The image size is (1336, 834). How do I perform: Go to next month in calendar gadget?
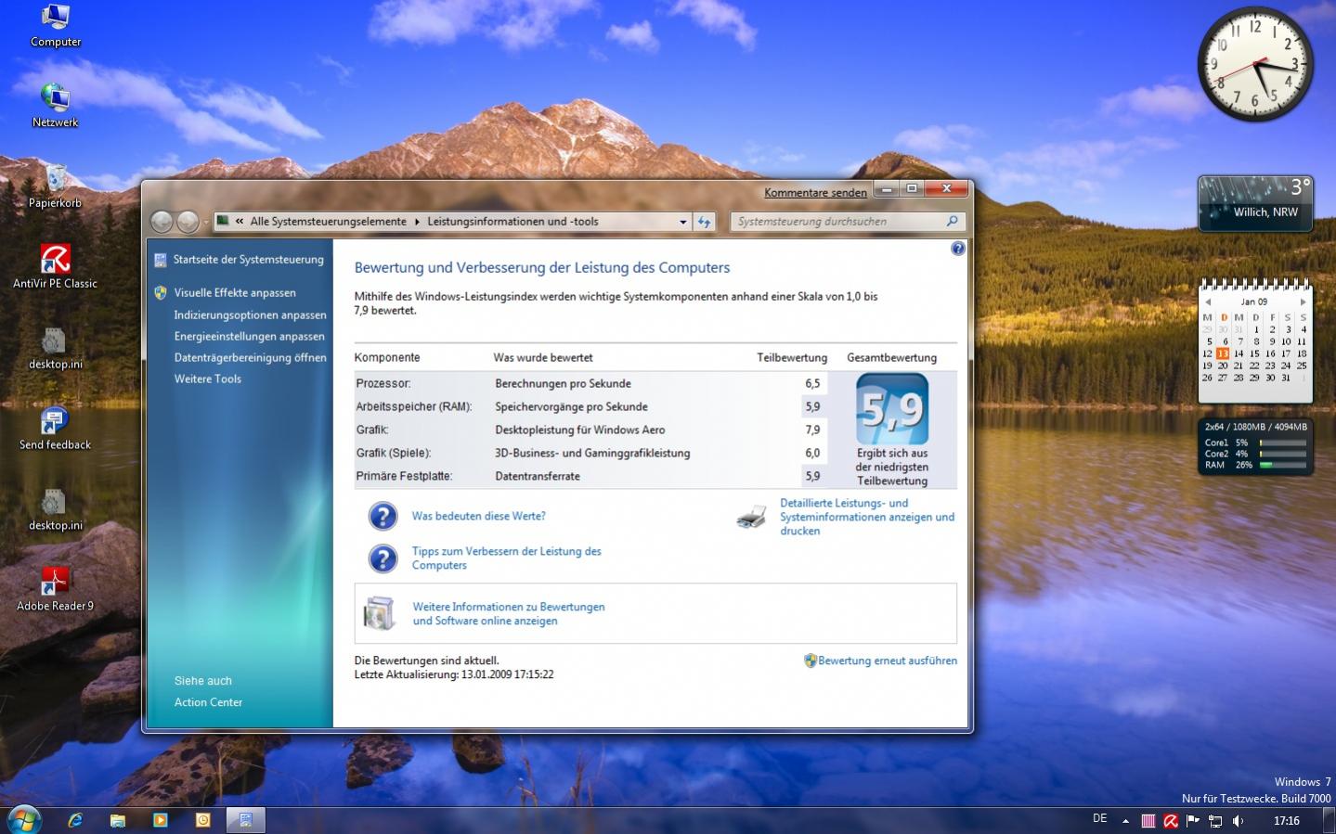(x=1303, y=302)
